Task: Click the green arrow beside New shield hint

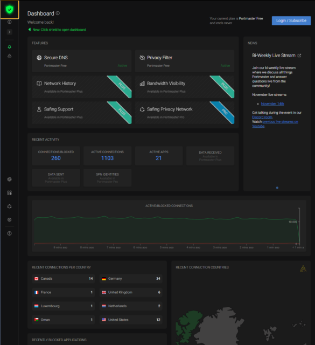Action: [30, 30]
